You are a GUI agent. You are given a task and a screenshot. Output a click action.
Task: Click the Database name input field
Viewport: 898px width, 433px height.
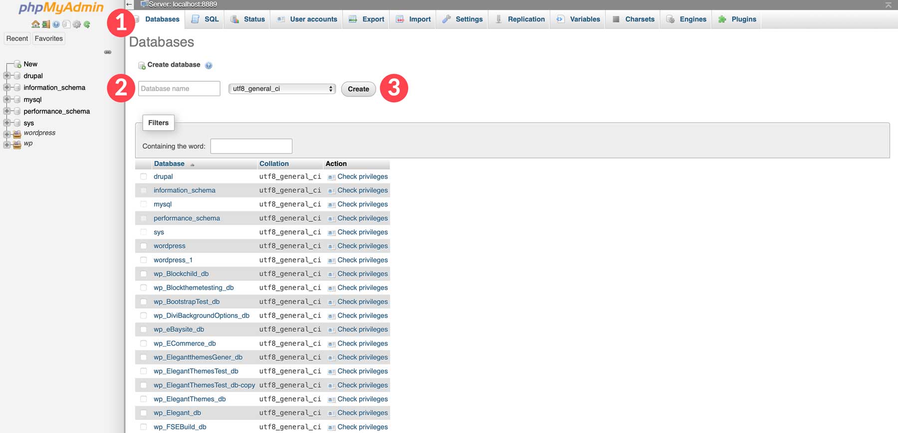pyautogui.click(x=179, y=89)
